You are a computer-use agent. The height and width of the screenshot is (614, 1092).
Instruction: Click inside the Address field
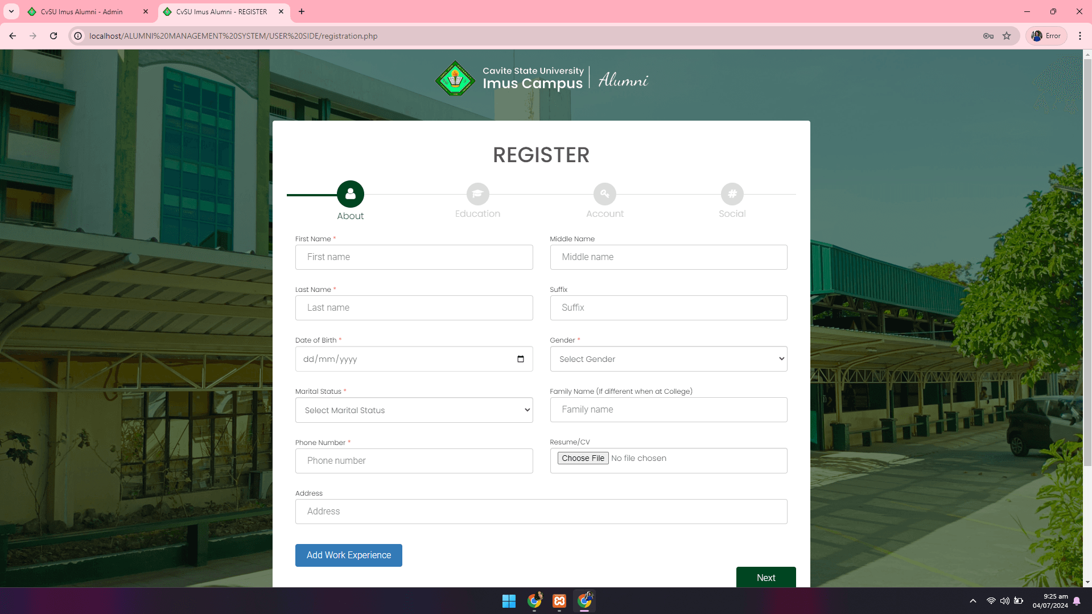[541, 511]
